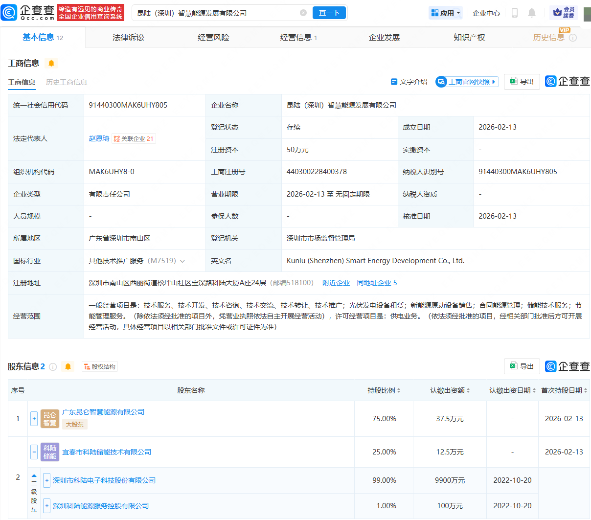Screen dimensions: 591x520
Task: Click the mobile app icon near 企业中心
Action: click(x=514, y=13)
